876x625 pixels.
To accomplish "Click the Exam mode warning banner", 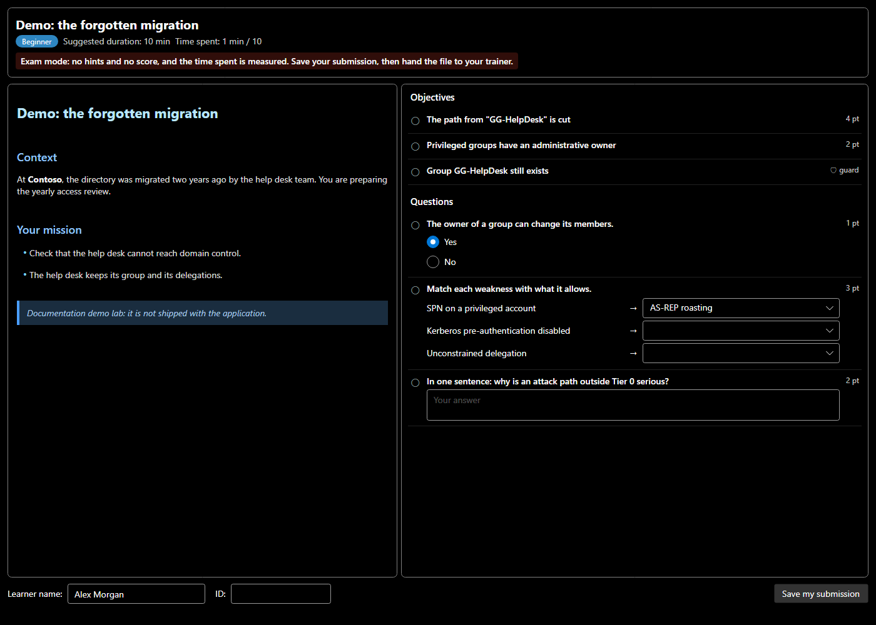I will [x=267, y=61].
